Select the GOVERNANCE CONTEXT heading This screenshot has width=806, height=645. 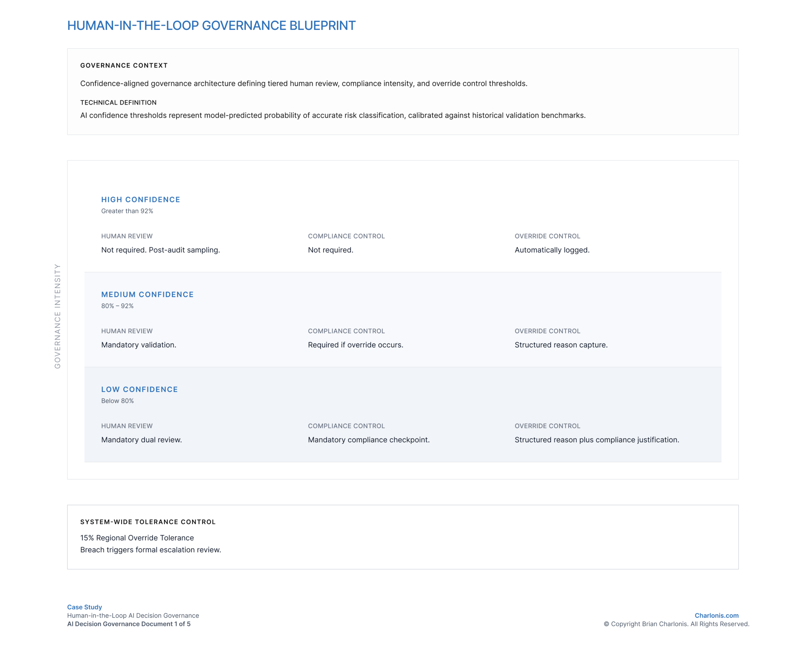(x=124, y=65)
